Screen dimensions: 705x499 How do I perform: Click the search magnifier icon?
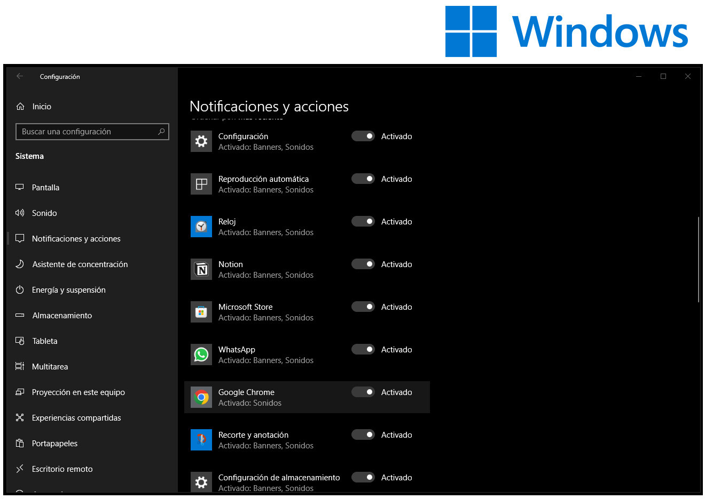pos(161,132)
